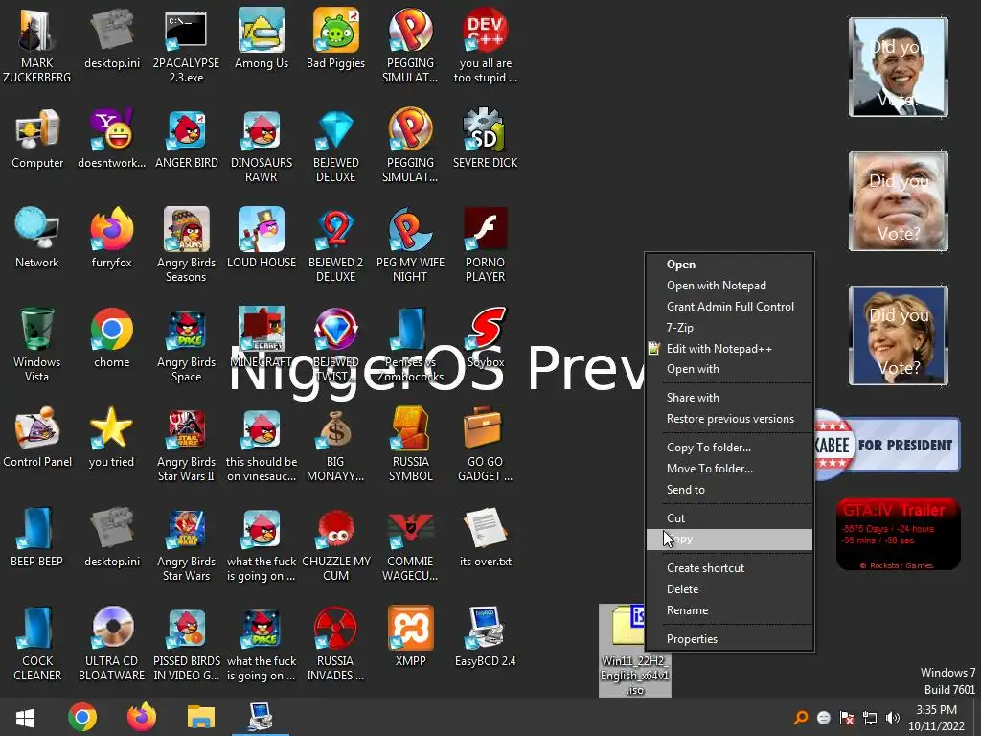Choose Open with Notepad in context menu

pos(729,286)
